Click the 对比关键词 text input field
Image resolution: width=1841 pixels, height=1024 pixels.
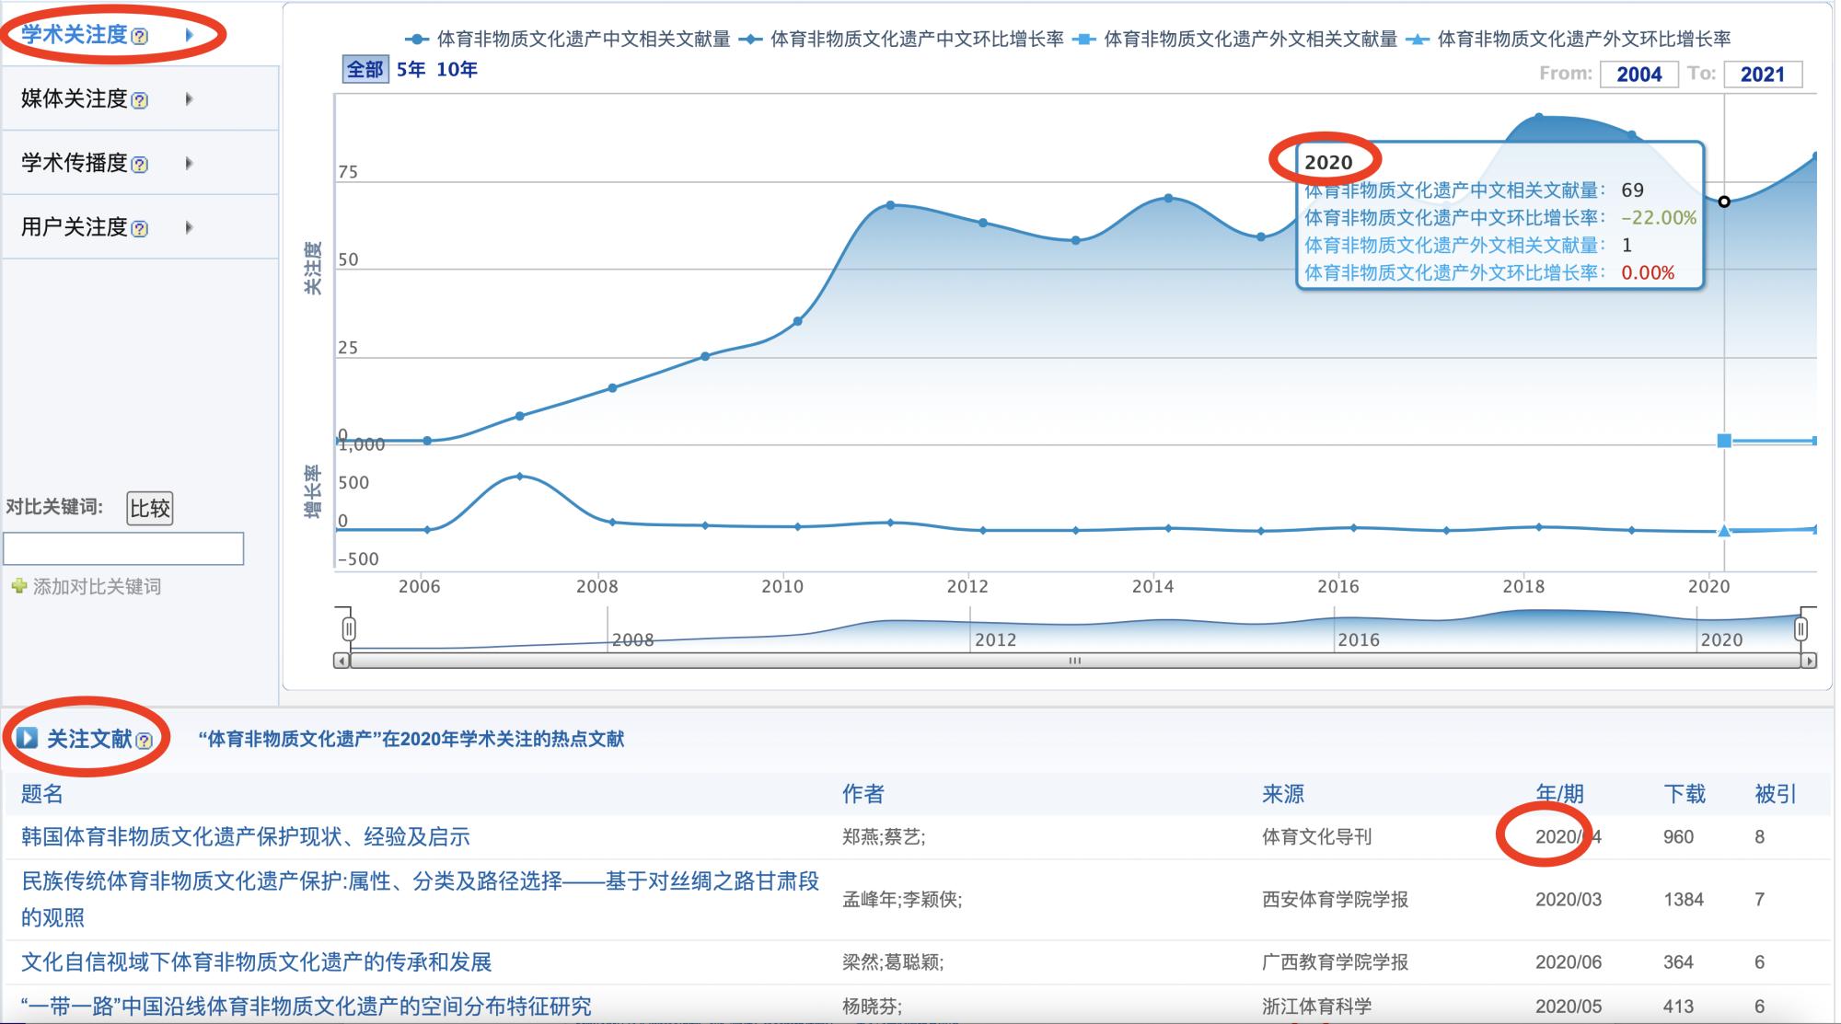pos(123,549)
